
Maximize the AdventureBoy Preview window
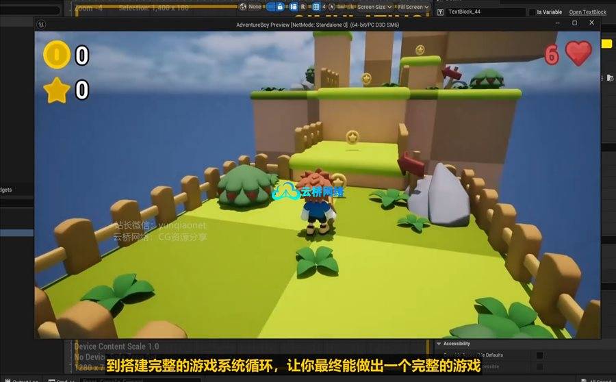coord(574,23)
